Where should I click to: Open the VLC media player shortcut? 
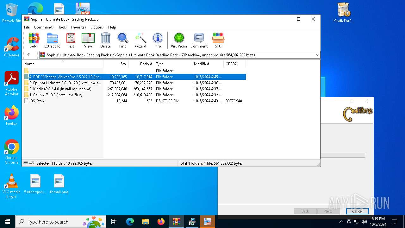12,186
